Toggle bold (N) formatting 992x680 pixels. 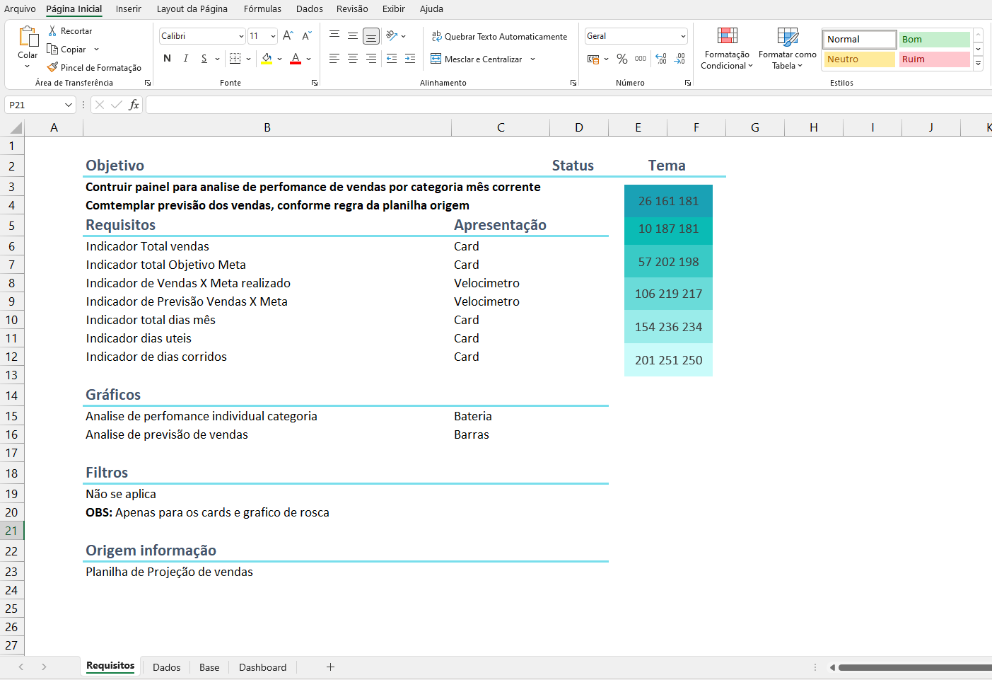click(x=167, y=59)
